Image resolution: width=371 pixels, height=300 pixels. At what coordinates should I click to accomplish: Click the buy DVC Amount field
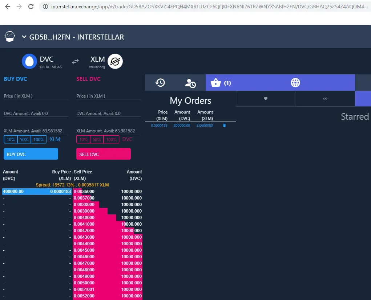coord(36,114)
